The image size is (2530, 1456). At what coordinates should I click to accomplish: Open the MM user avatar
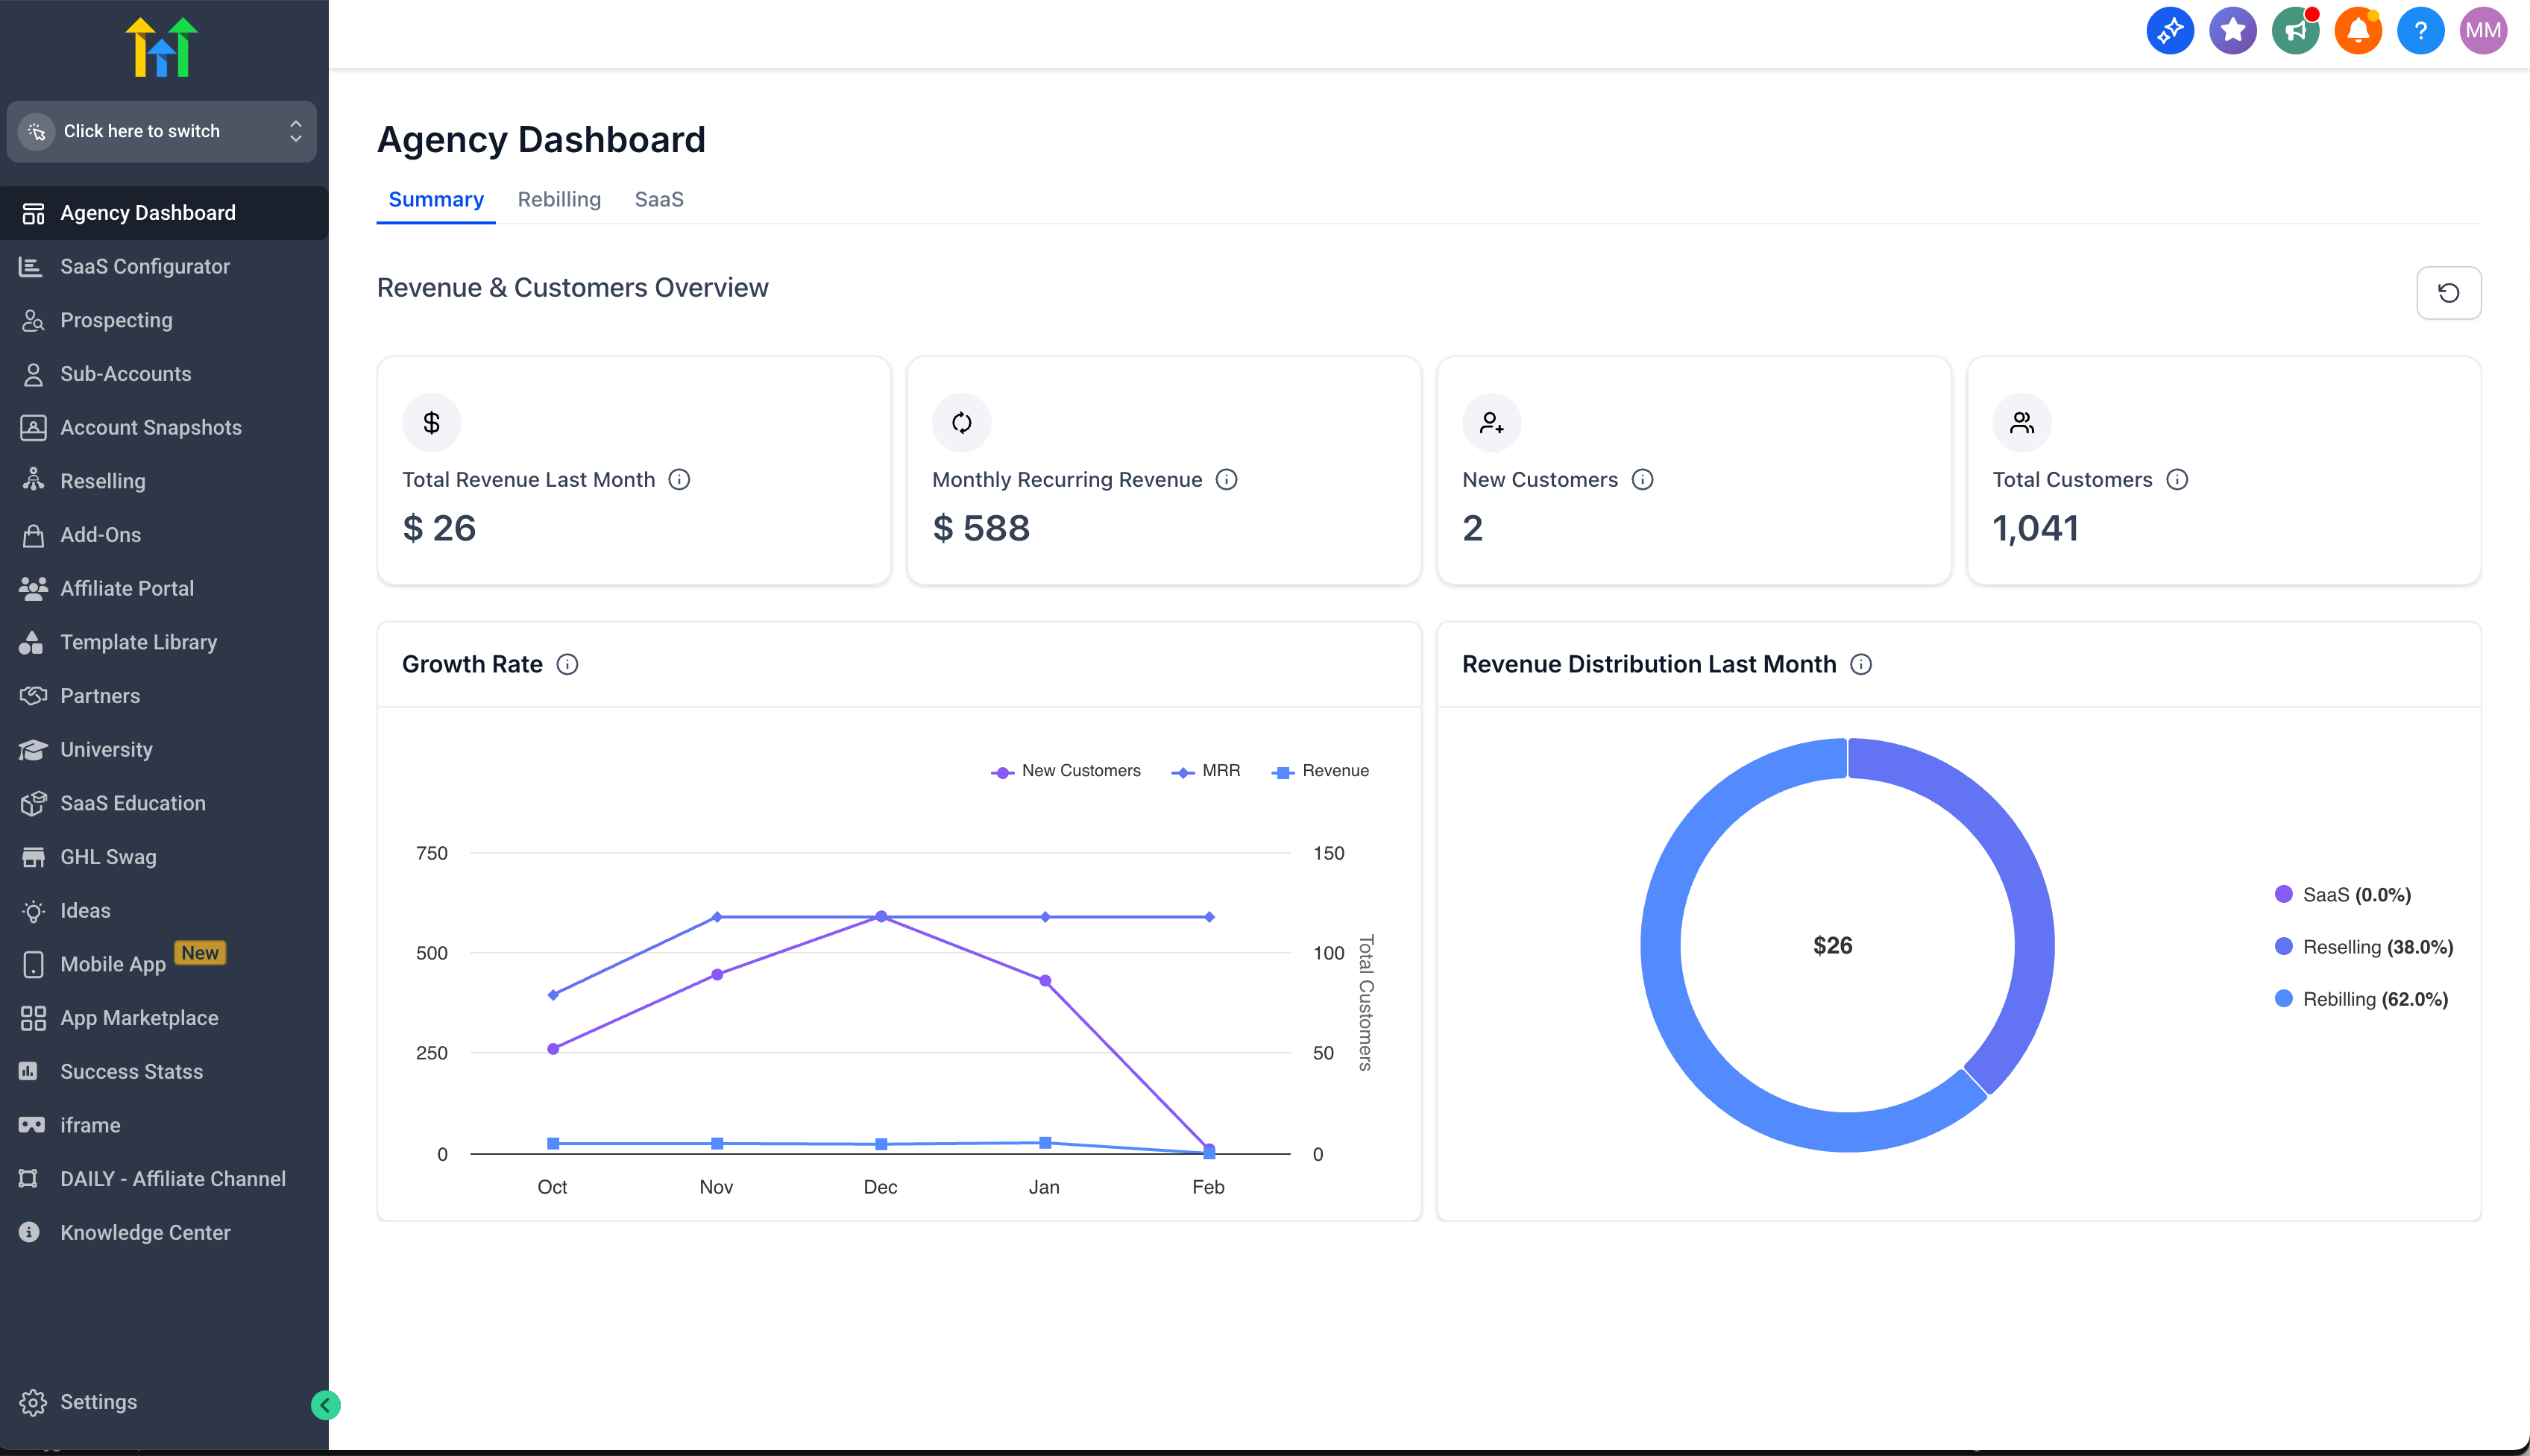2482,31
